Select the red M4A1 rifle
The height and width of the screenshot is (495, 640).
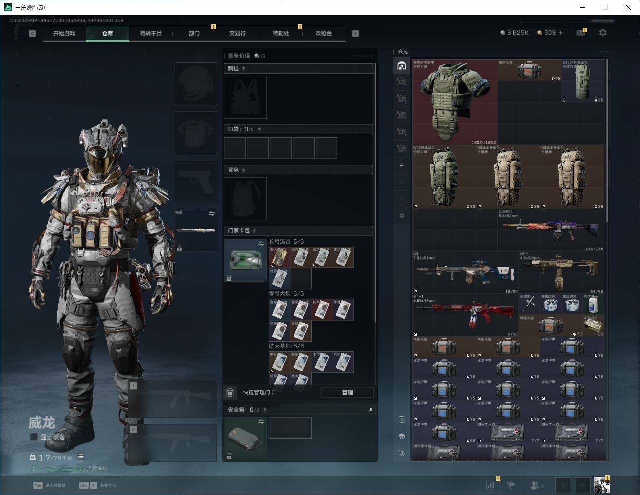pos(466,315)
